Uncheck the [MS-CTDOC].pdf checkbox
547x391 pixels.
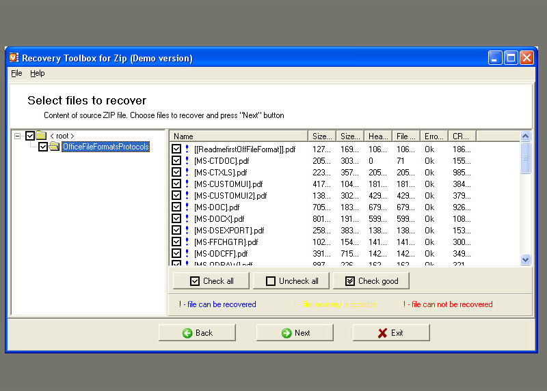click(x=176, y=160)
